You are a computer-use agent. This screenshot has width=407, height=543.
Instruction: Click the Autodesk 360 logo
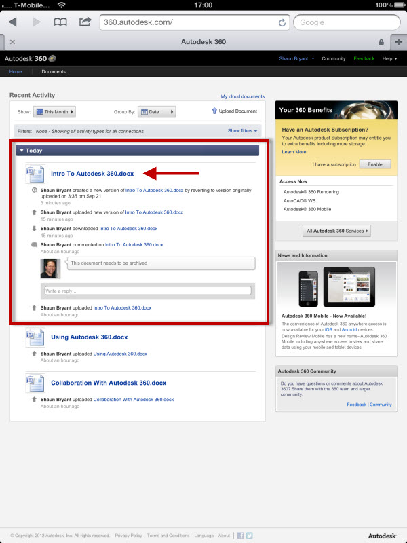[x=30, y=58]
